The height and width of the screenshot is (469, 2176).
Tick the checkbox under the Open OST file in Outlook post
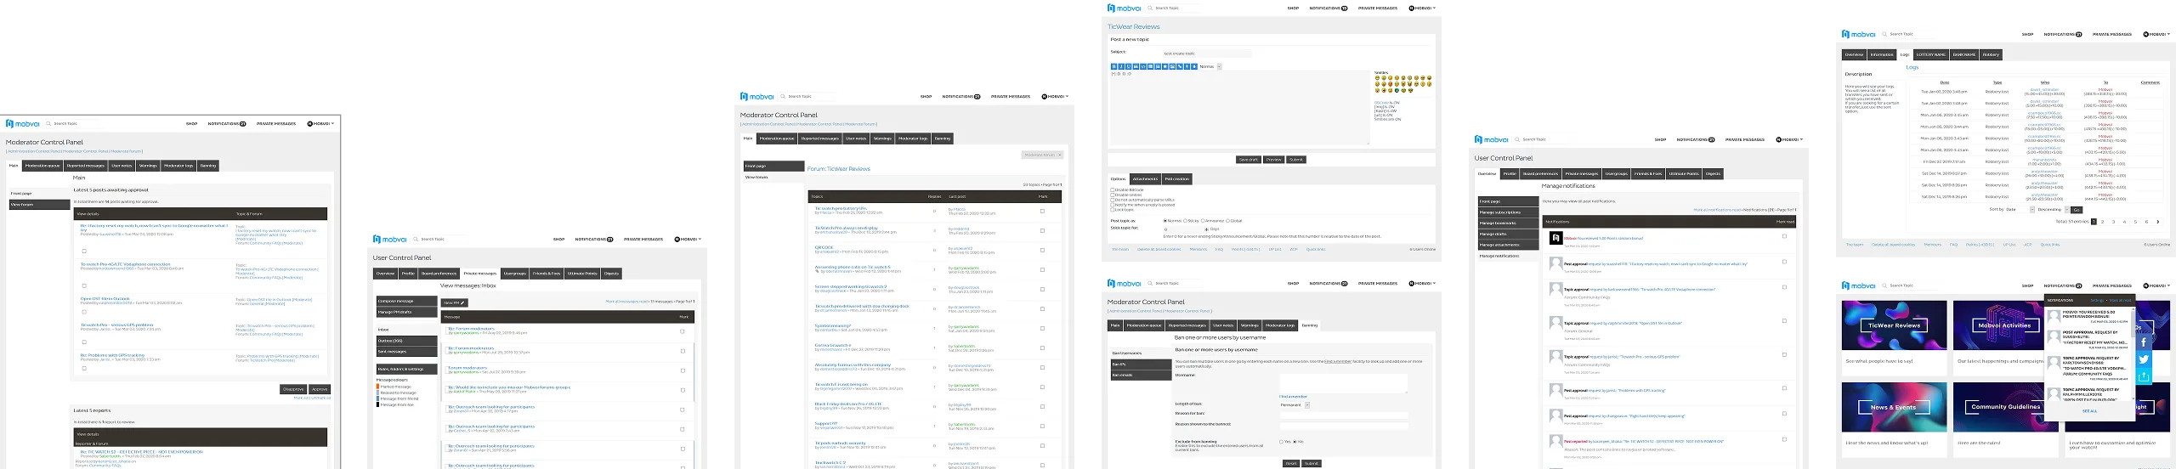coord(84,311)
